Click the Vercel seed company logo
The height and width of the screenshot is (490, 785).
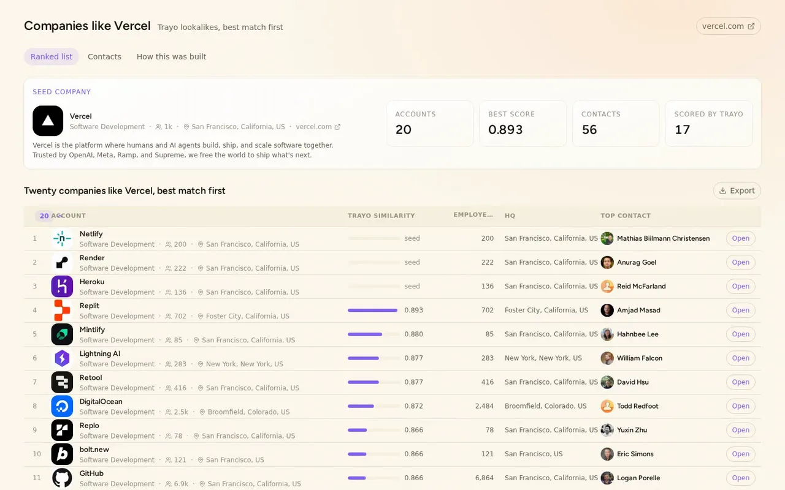click(48, 121)
